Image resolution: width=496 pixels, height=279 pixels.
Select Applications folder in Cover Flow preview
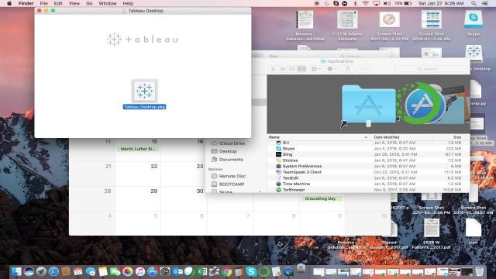click(369, 105)
